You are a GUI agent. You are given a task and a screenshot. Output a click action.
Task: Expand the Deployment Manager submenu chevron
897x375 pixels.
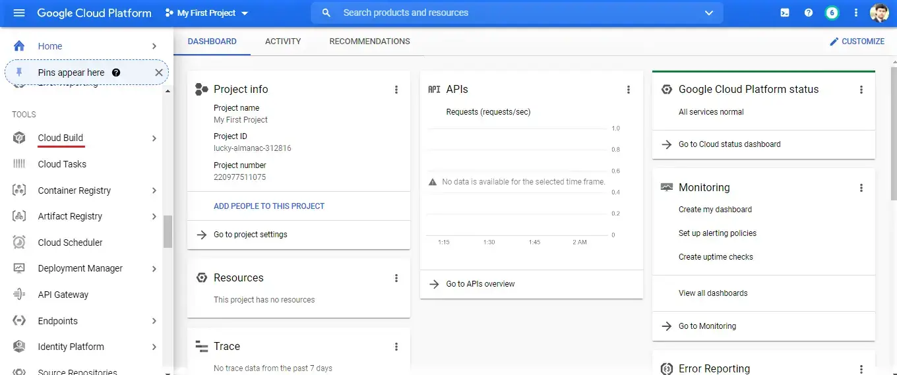pos(154,268)
